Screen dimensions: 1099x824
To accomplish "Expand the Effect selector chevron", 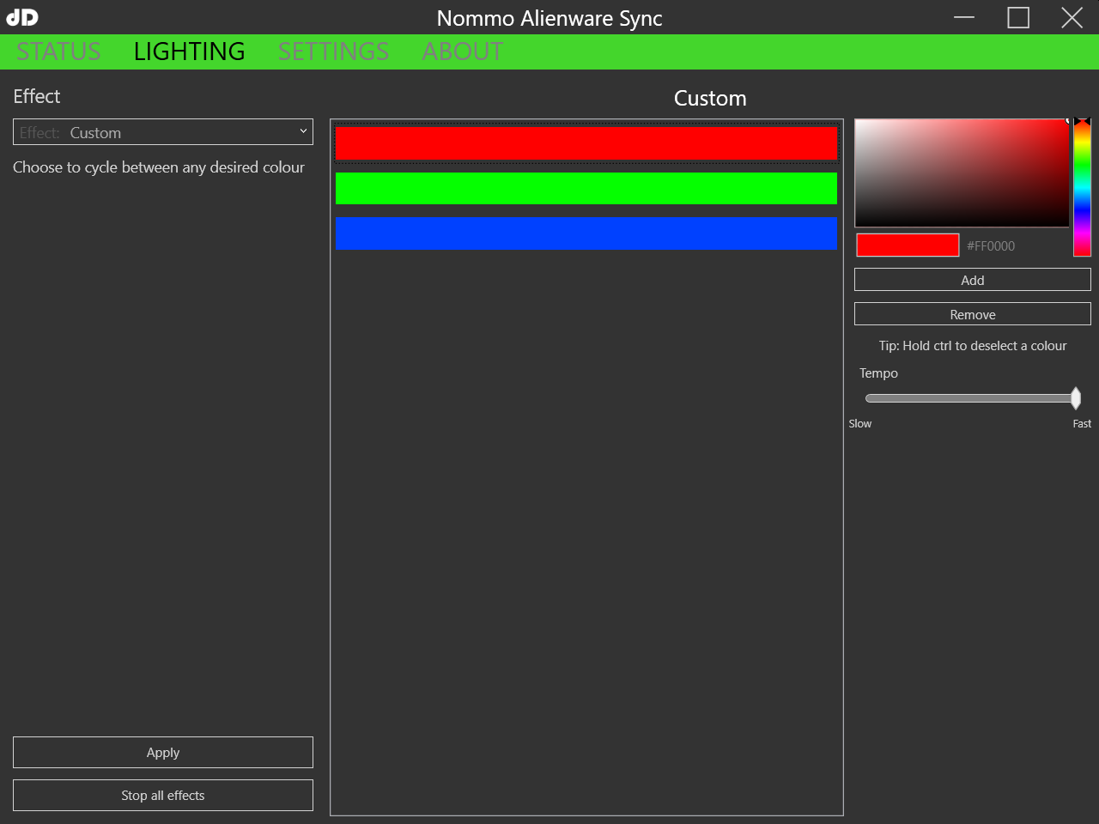I will (303, 131).
